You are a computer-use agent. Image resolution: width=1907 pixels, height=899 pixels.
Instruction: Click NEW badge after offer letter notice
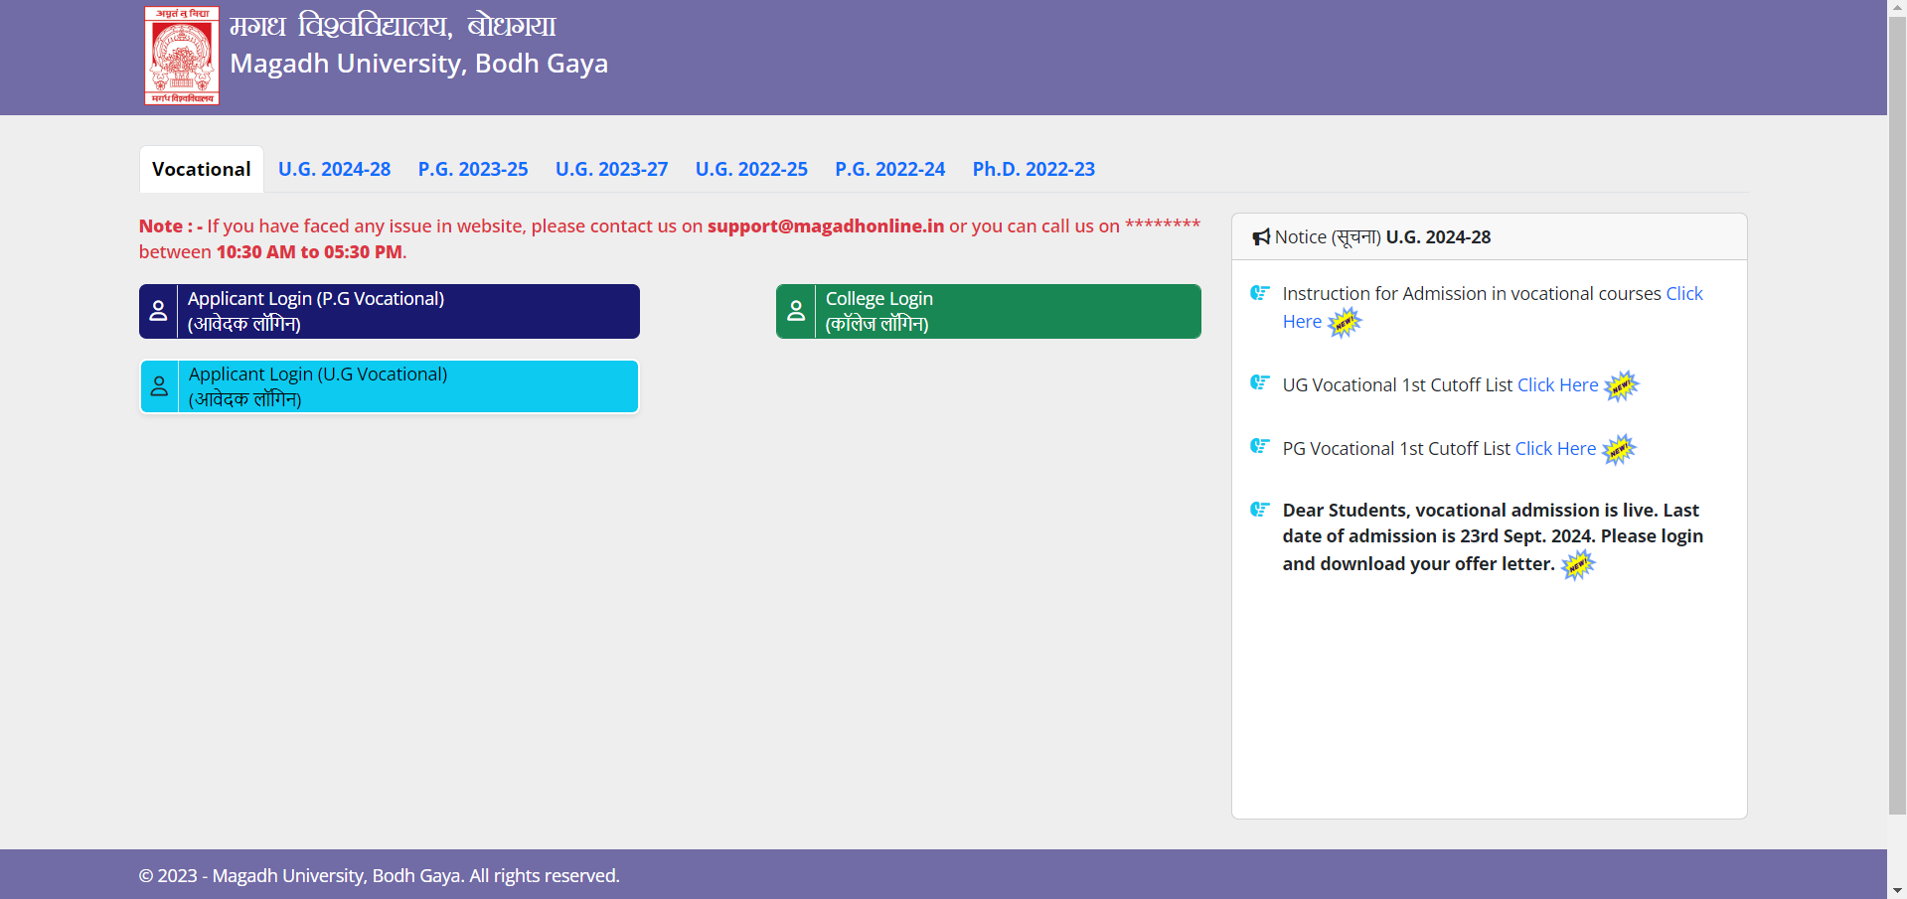[x=1578, y=565]
